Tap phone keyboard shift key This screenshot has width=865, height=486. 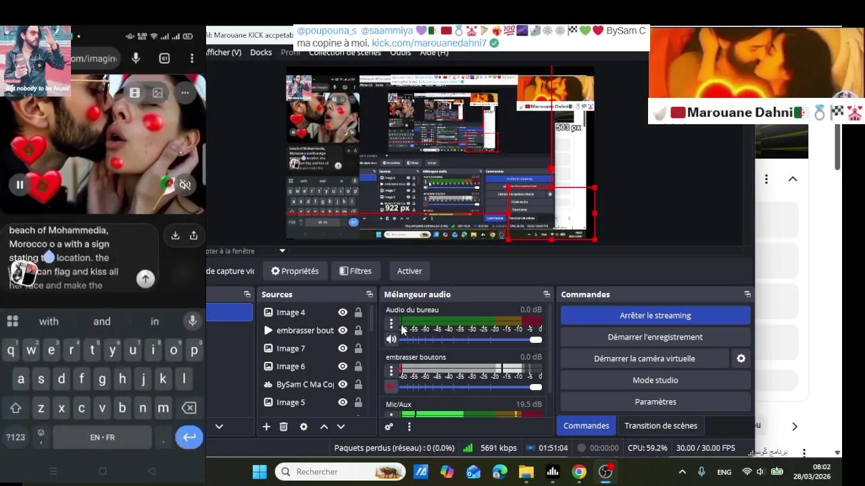click(16, 408)
